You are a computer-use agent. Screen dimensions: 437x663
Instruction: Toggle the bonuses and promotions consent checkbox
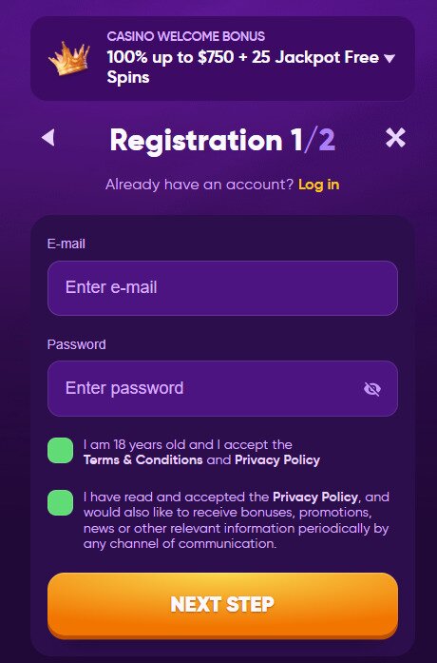[61, 503]
